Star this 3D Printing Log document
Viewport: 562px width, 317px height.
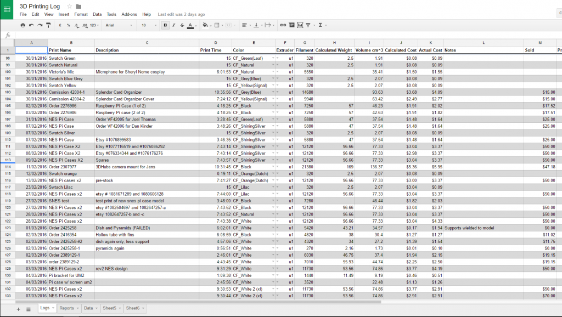(70, 6)
